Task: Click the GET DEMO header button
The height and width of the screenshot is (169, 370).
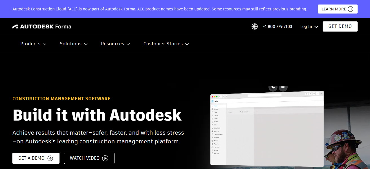Action: point(340,26)
